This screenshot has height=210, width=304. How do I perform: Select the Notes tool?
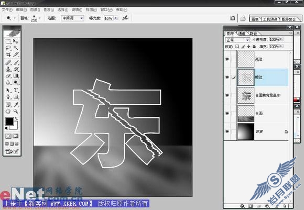(8, 105)
